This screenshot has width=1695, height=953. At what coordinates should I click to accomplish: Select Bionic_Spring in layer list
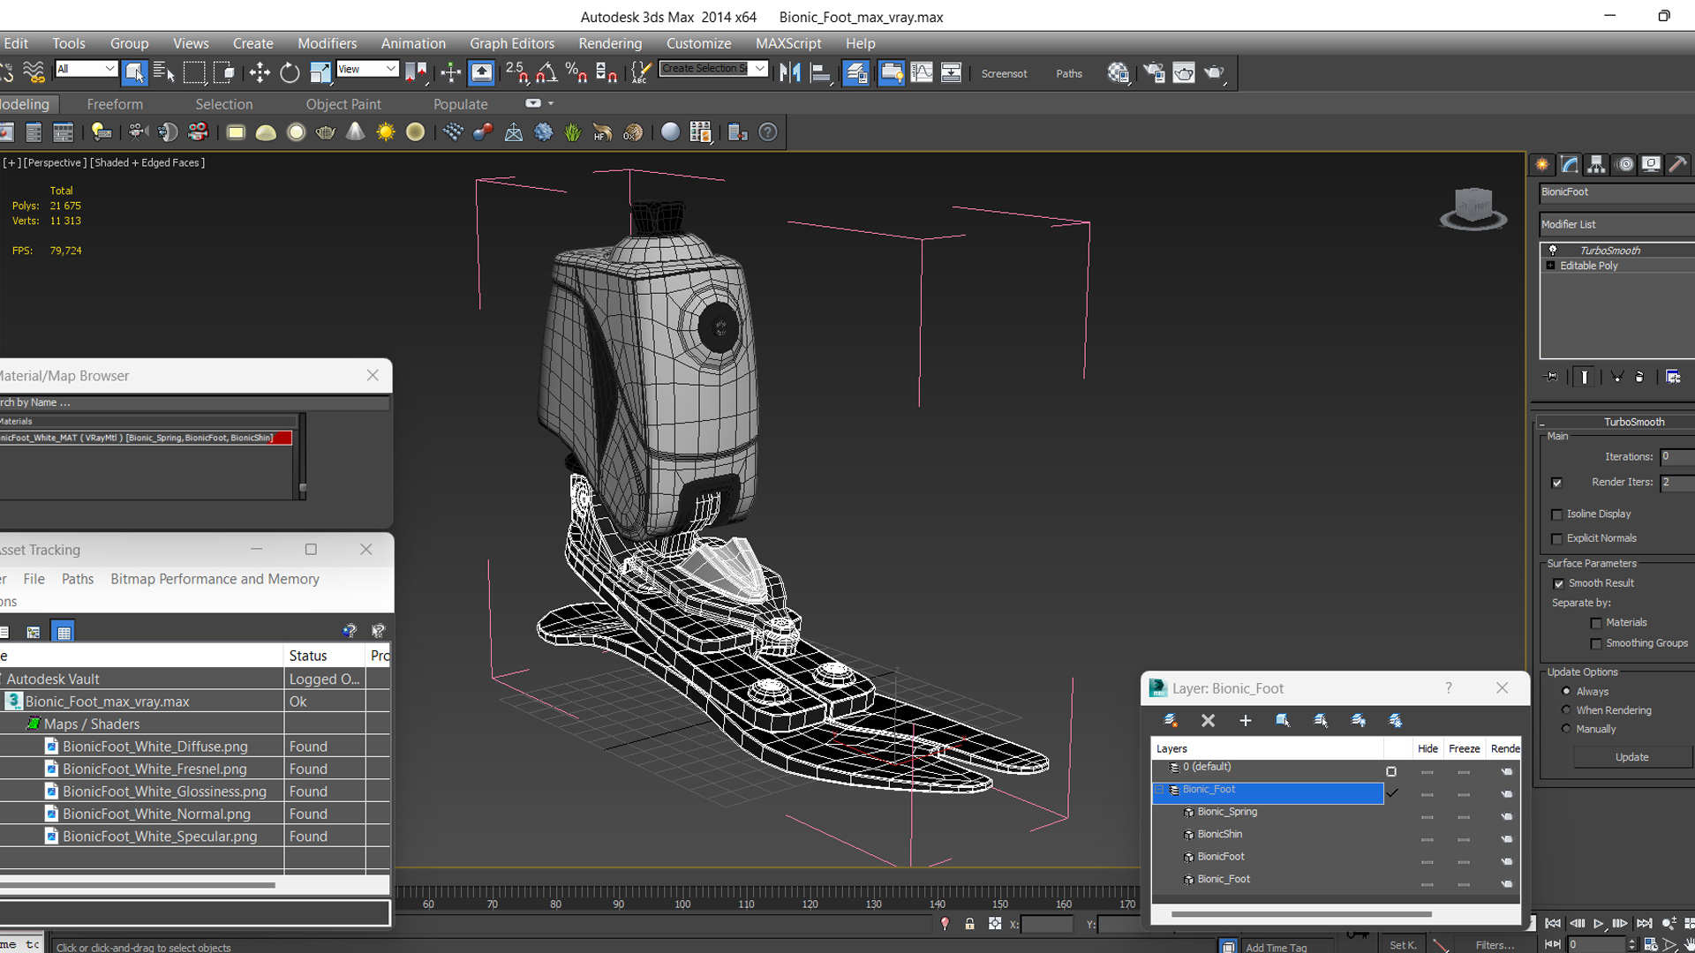pyautogui.click(x=1227, y=812)
